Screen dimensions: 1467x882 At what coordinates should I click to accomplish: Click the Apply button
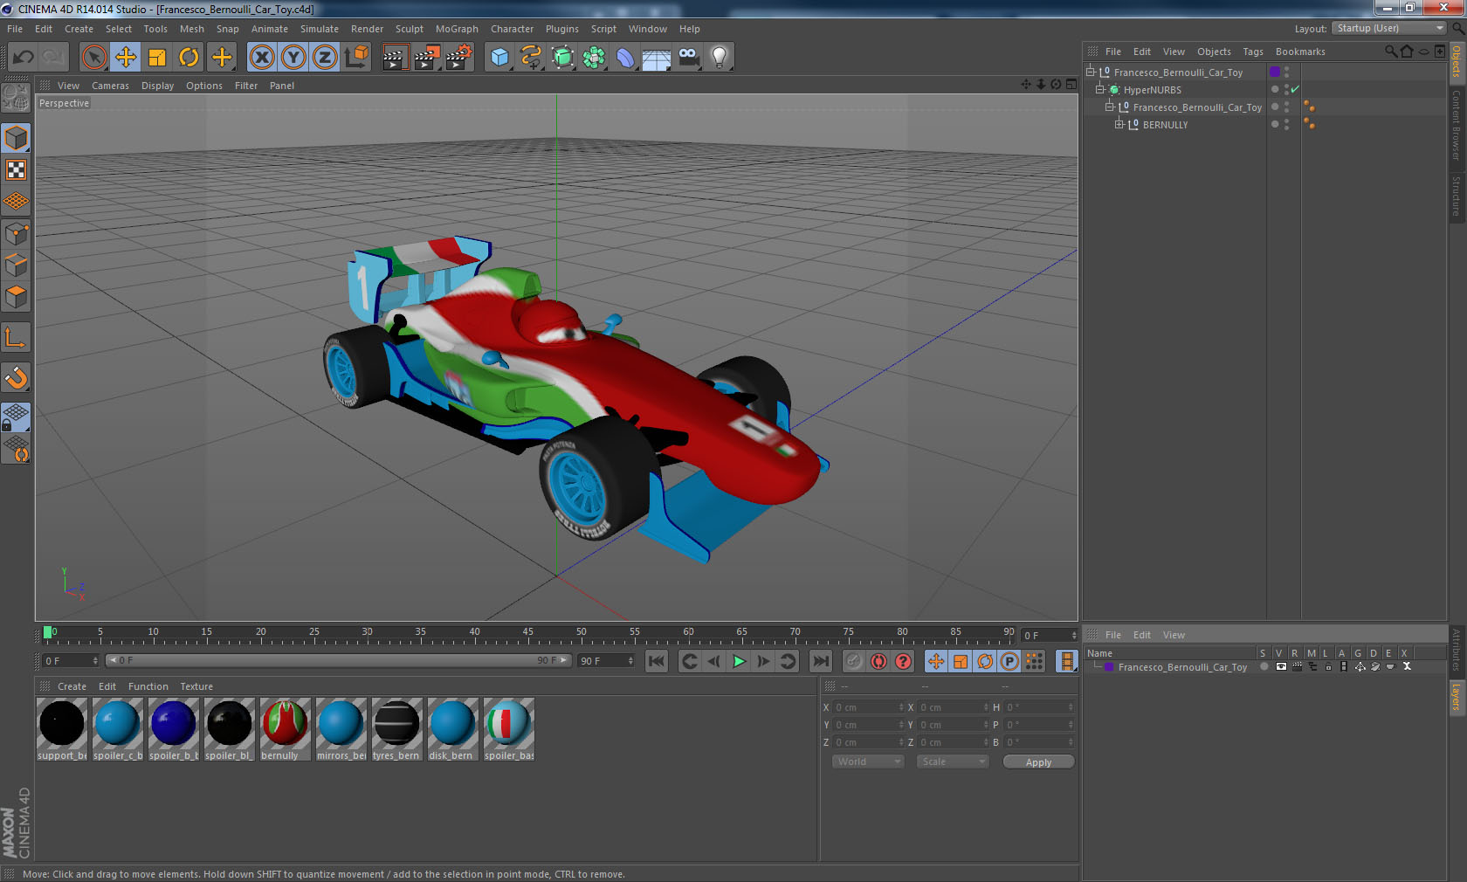click(1038, 762)
